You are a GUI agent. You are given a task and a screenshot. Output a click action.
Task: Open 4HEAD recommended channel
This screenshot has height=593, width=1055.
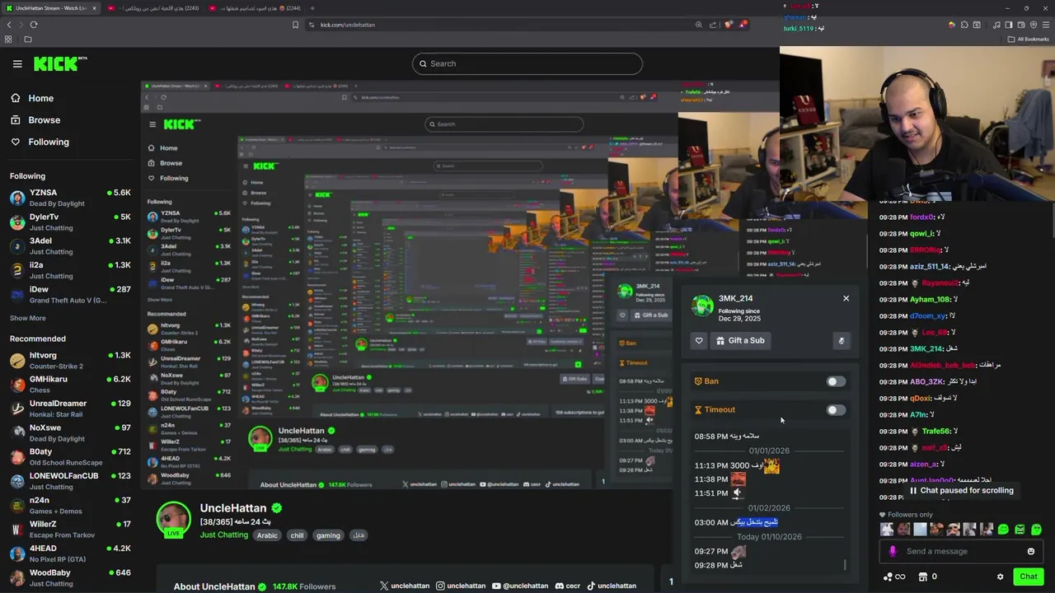tap(70, 553)
